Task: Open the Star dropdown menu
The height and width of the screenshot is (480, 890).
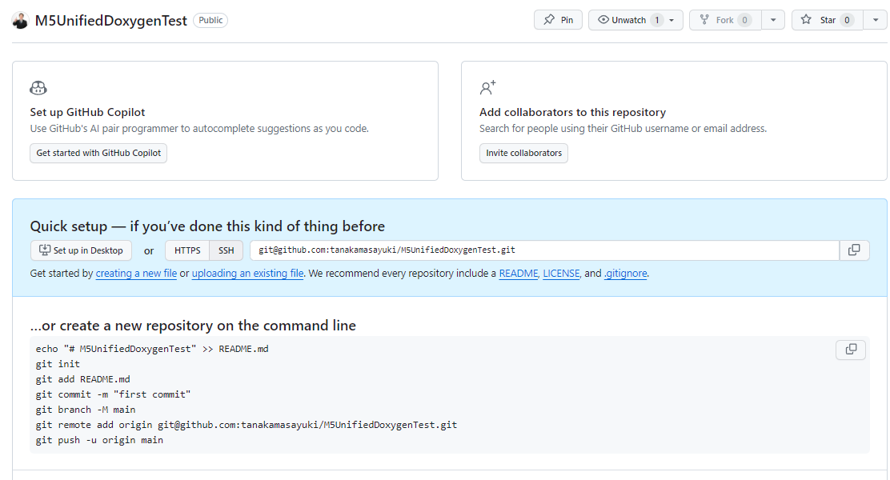Action: click(874, 20)
